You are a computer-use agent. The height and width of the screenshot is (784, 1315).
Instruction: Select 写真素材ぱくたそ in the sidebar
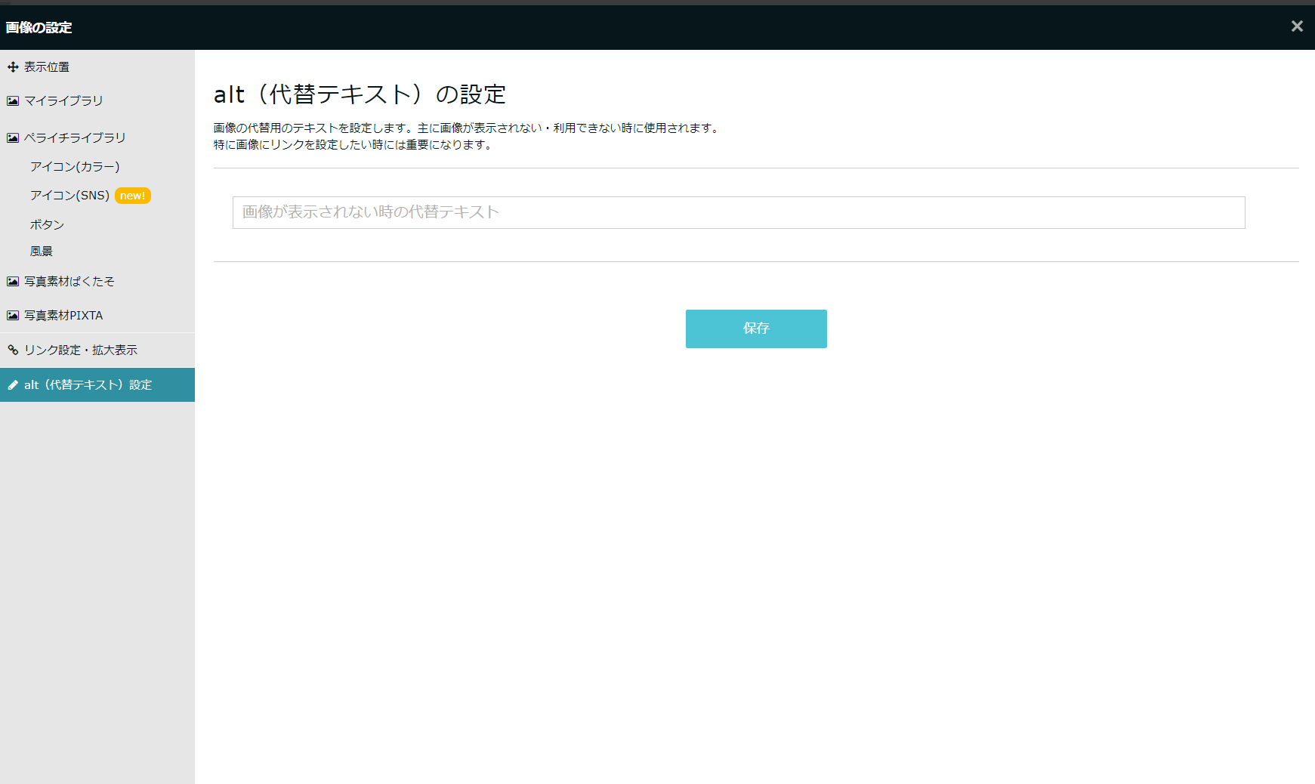[x=97, y=281]
